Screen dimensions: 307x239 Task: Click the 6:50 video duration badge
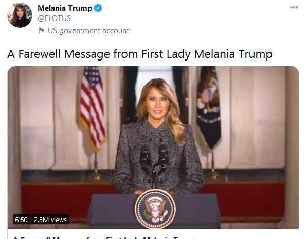22,220
